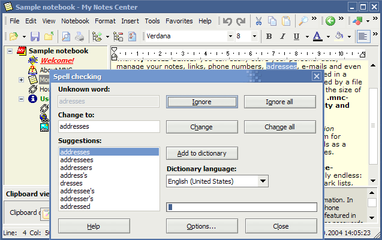Click the Print preview icon
Screen dimensions: 382x240
point(65,37)
